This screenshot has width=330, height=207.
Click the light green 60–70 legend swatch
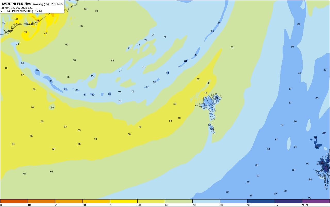click(x=179, y=201)
